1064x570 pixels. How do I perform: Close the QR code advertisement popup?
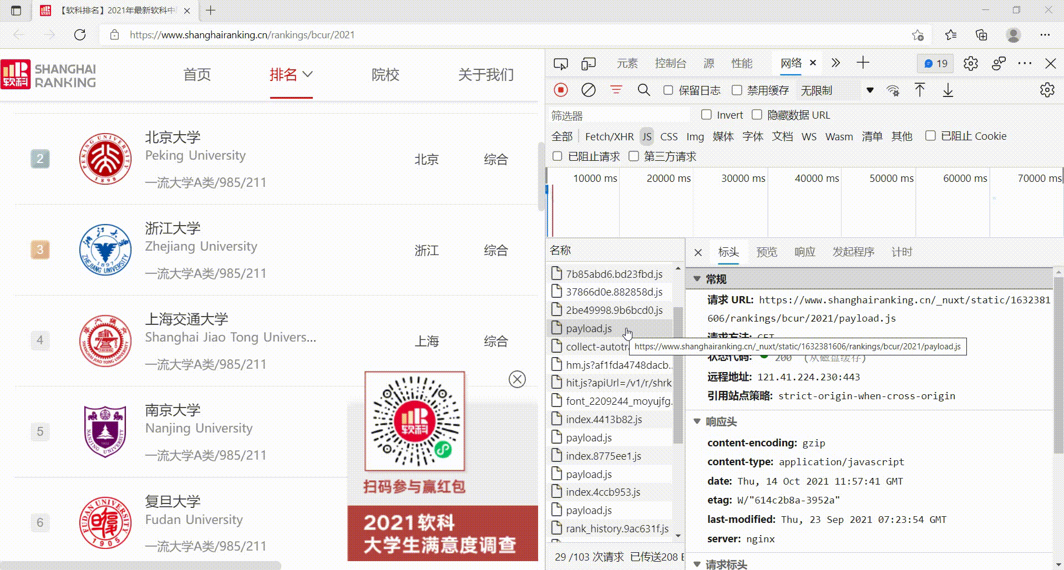[517, 379]
